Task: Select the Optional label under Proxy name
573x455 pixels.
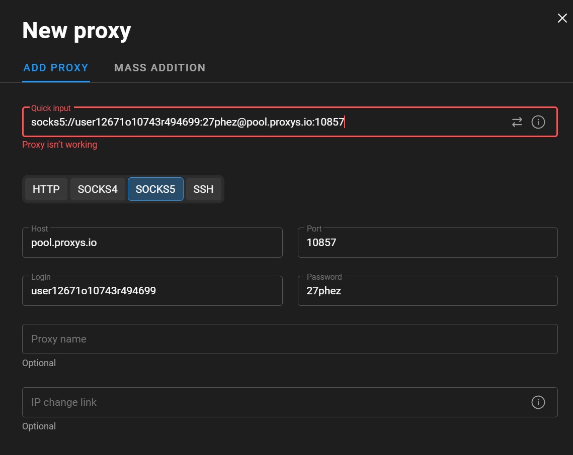Action: [39, 363]
